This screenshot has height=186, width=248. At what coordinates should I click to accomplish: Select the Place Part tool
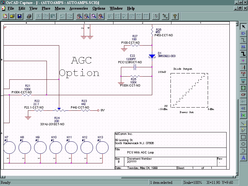click(243, 33)
